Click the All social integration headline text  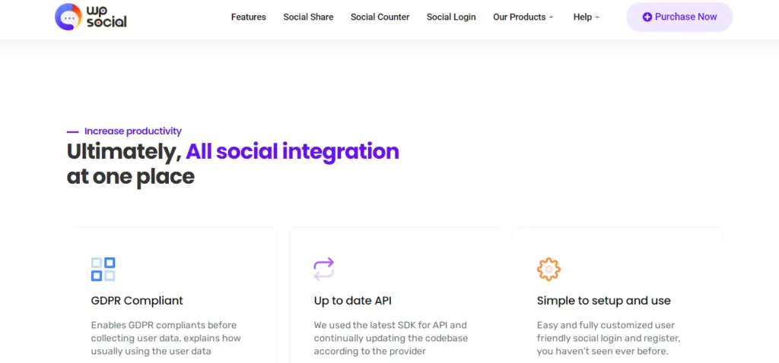[x=292, y=152]
